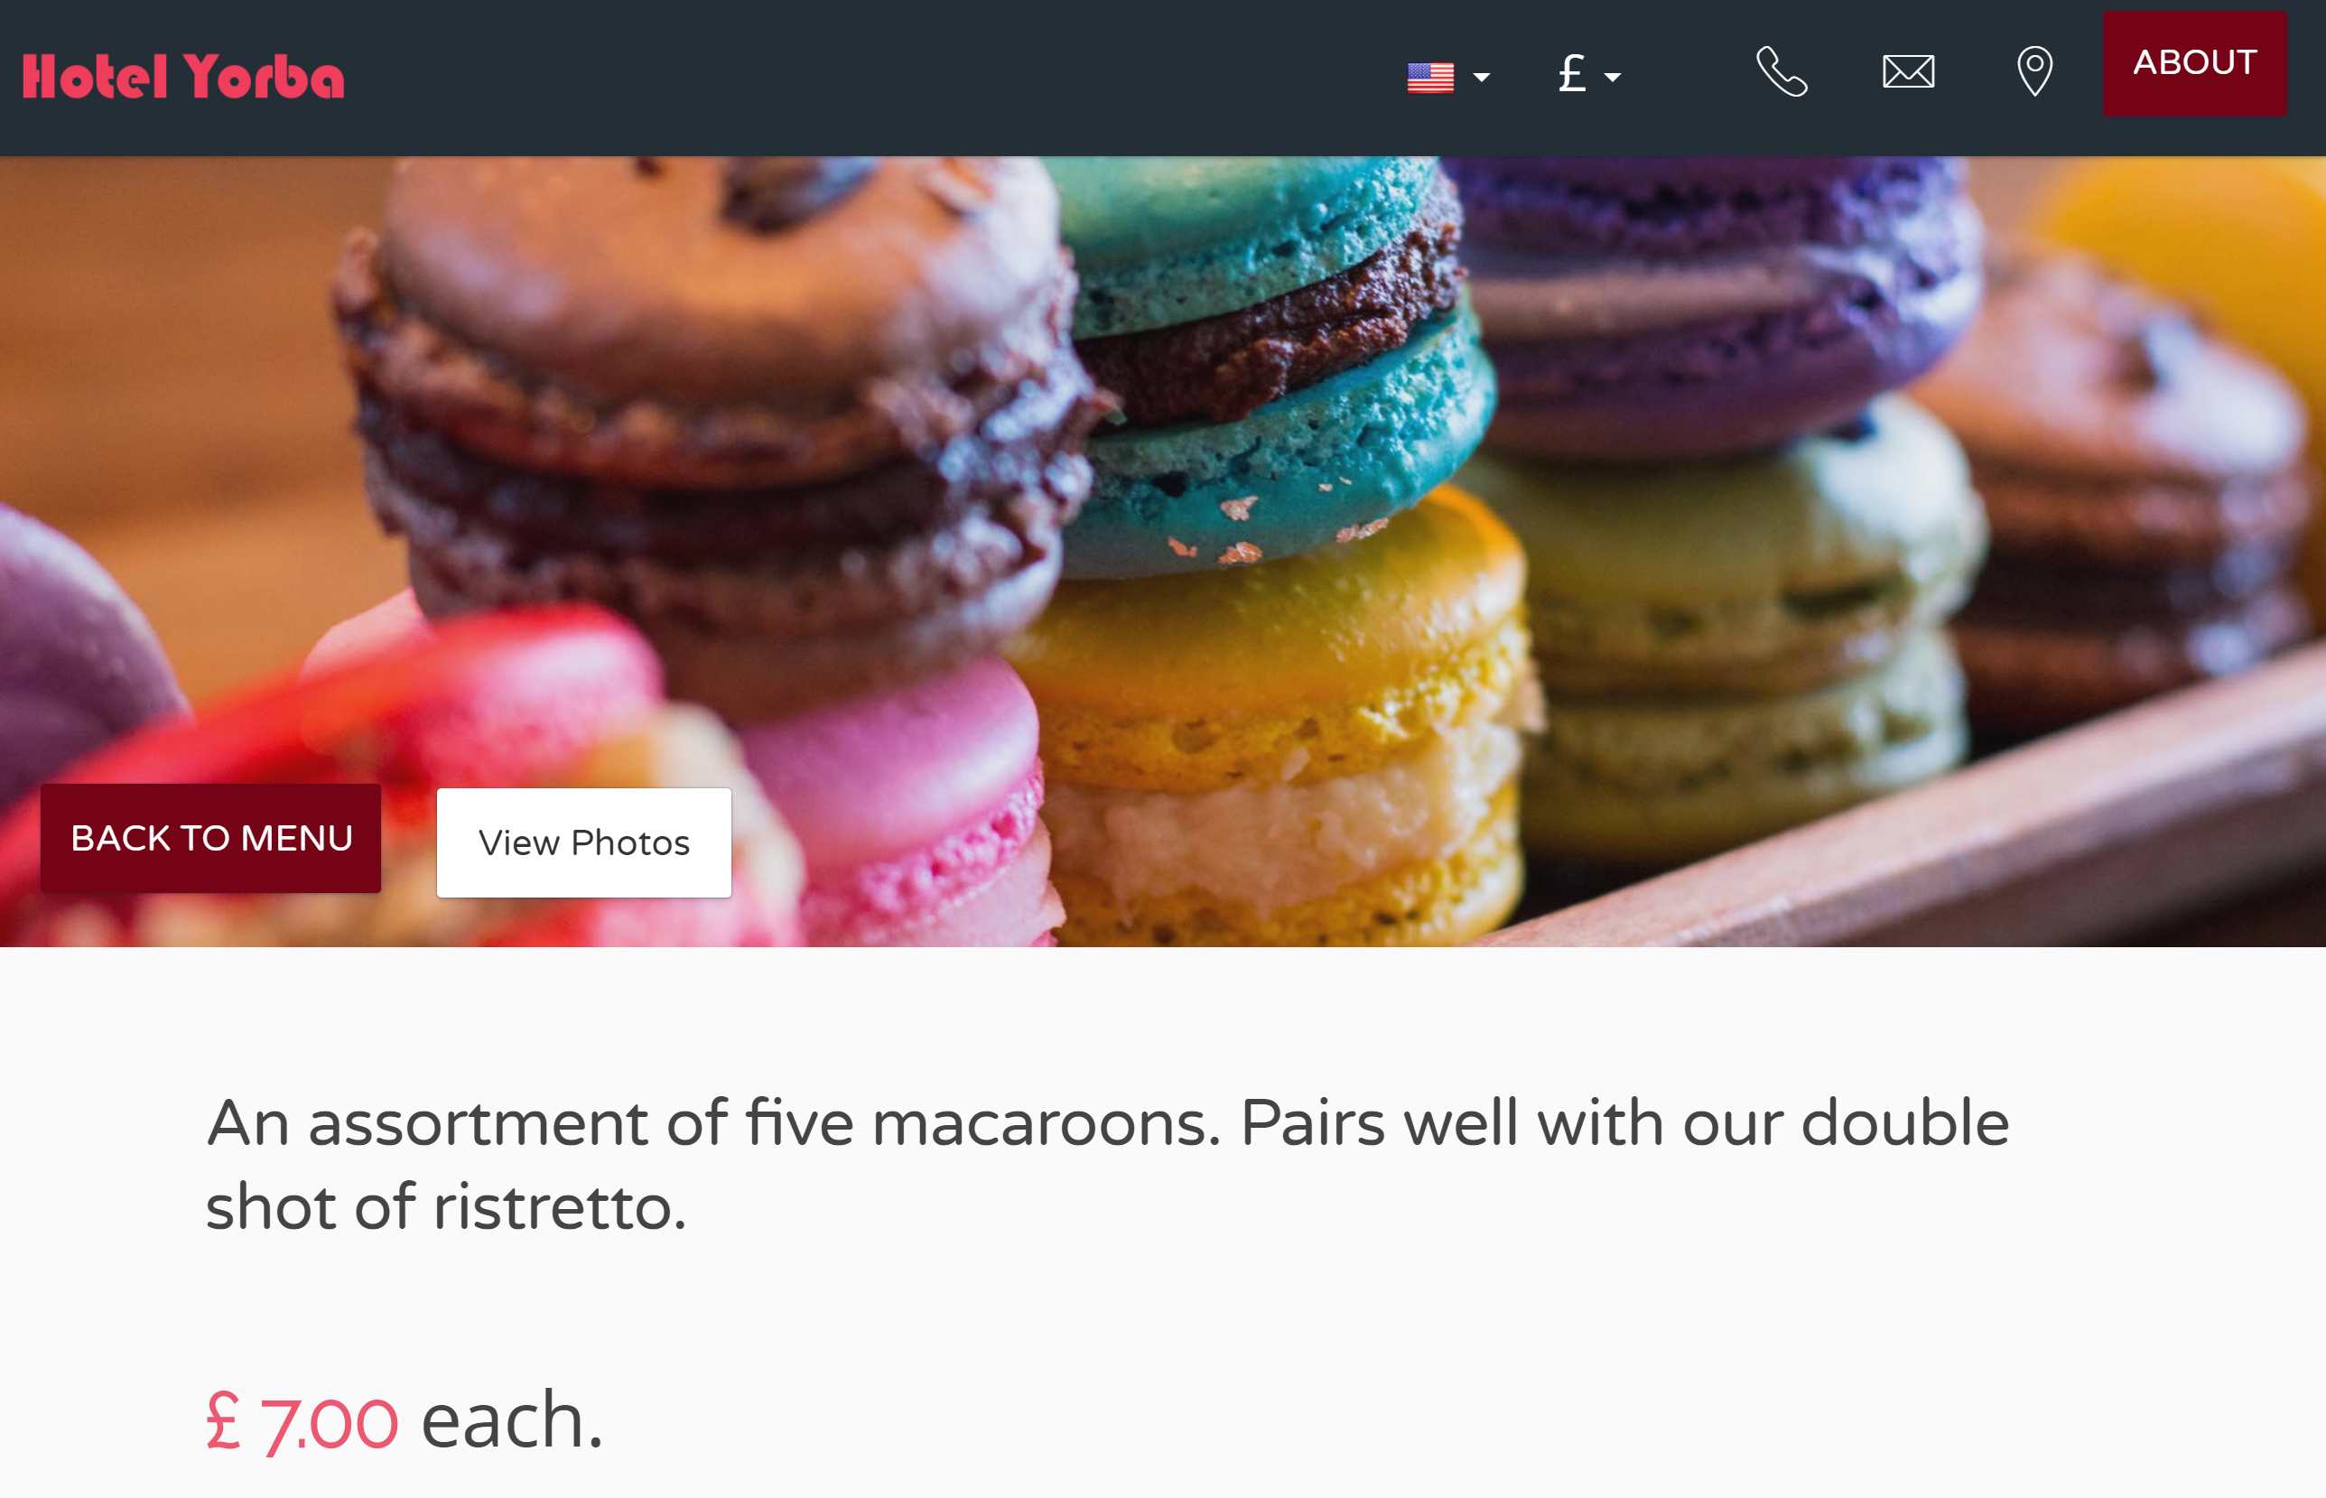Click the email envelope icon
2326x1498 pixels.
click(1907, 71)
